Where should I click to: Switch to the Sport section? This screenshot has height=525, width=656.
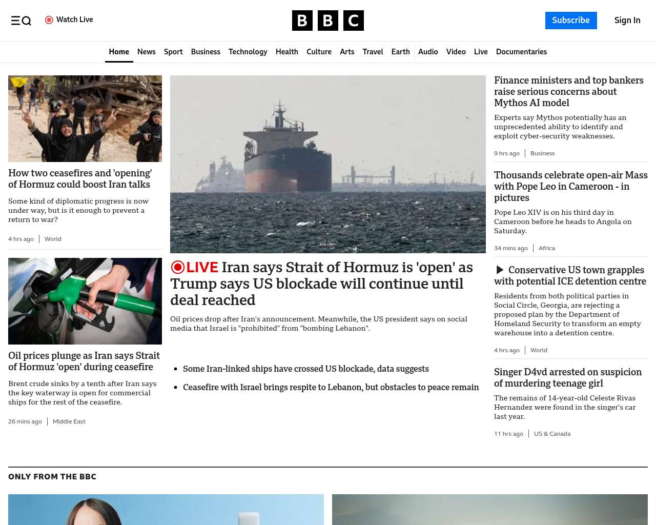coord(173,52)
